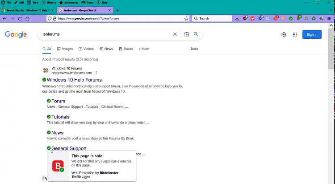
Task: Click the brown cookie extension icon
Action: pyautogui.click(x=298, y=18)
